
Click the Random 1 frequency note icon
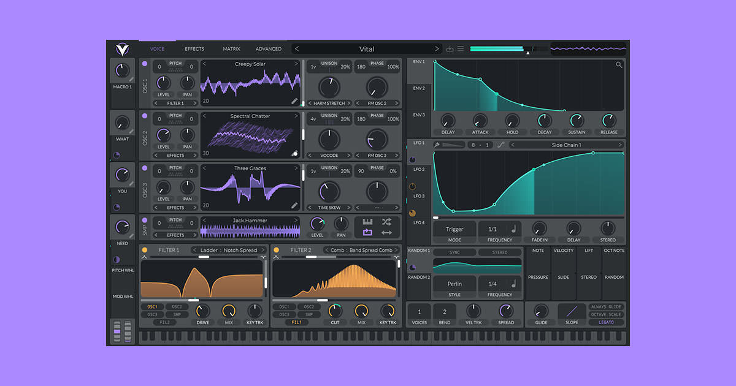tap(514, 284)
